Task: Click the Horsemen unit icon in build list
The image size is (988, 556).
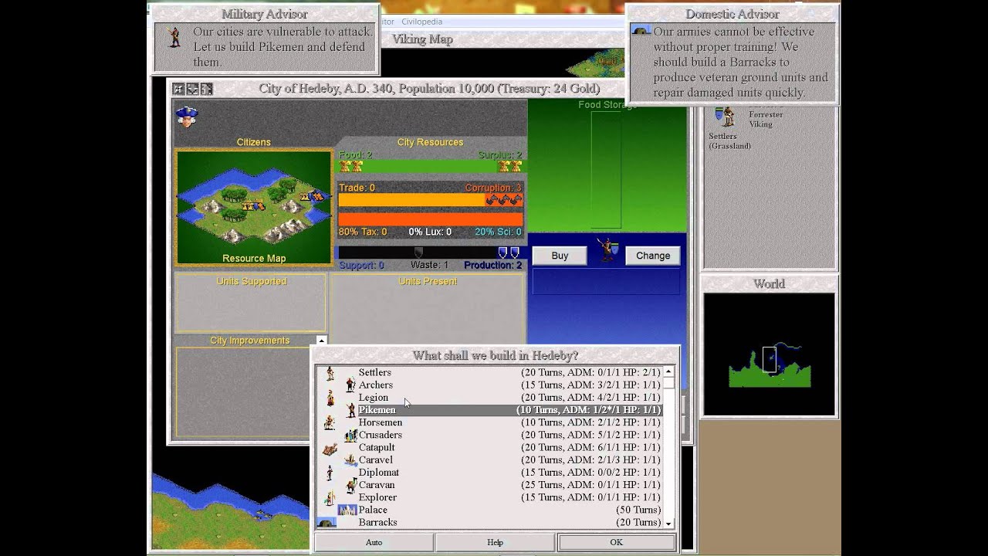Action: pyautogui.click(x=330, y=422)
